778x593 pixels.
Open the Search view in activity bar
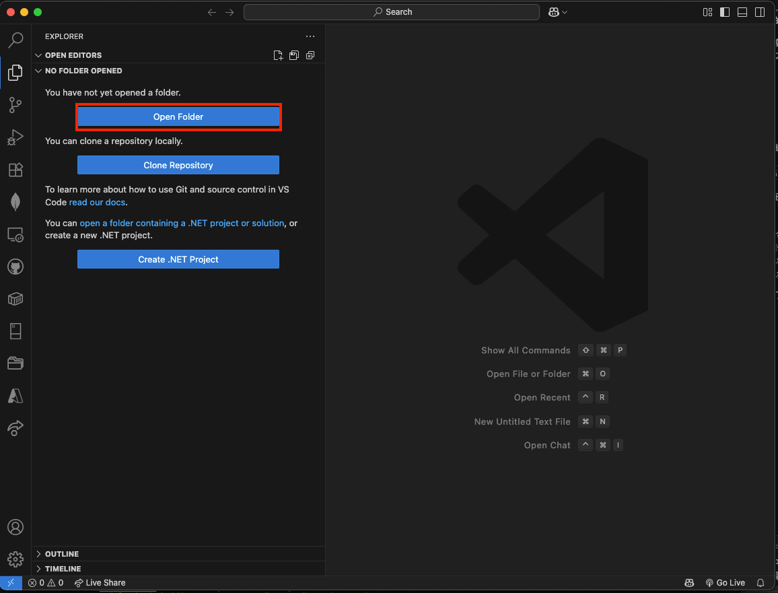point(15,40)
